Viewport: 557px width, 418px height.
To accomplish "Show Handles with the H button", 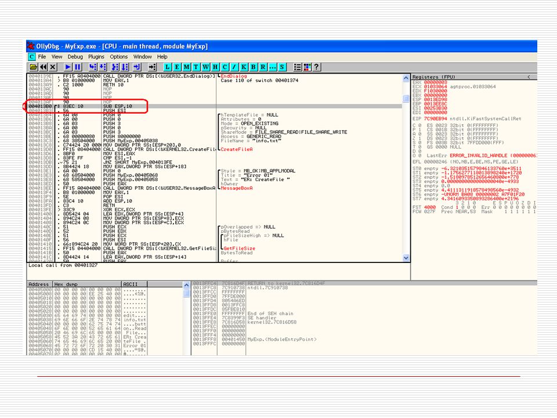I will [x=215, y=67].
